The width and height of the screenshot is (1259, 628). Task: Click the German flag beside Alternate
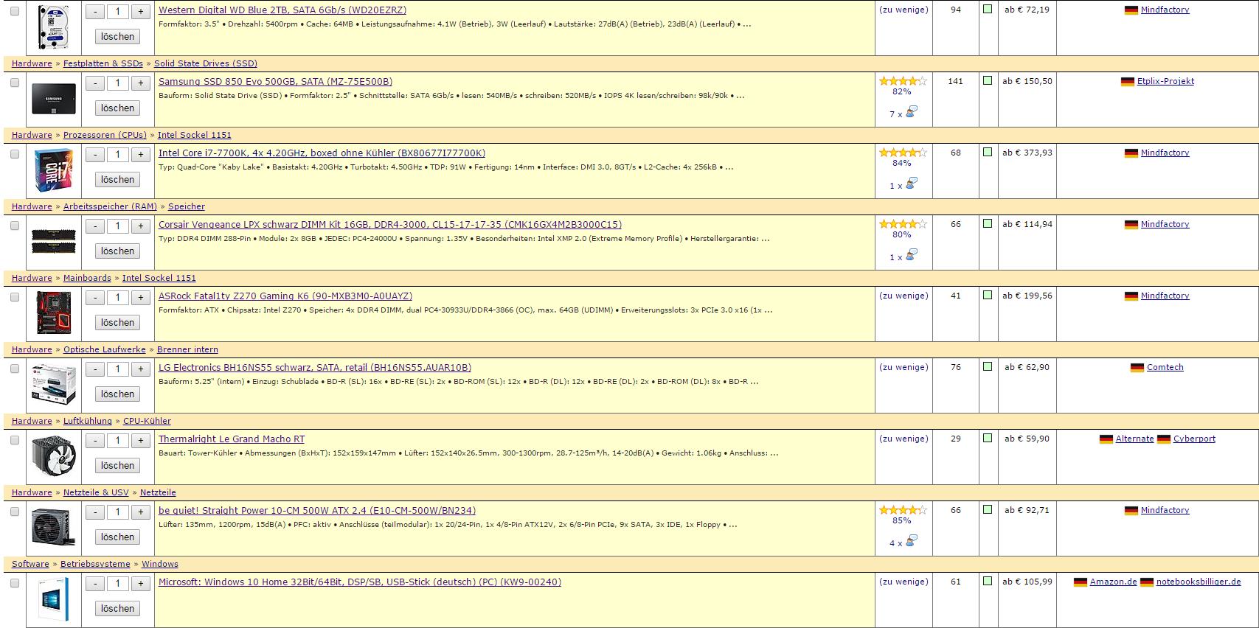tap(1106, 439)
